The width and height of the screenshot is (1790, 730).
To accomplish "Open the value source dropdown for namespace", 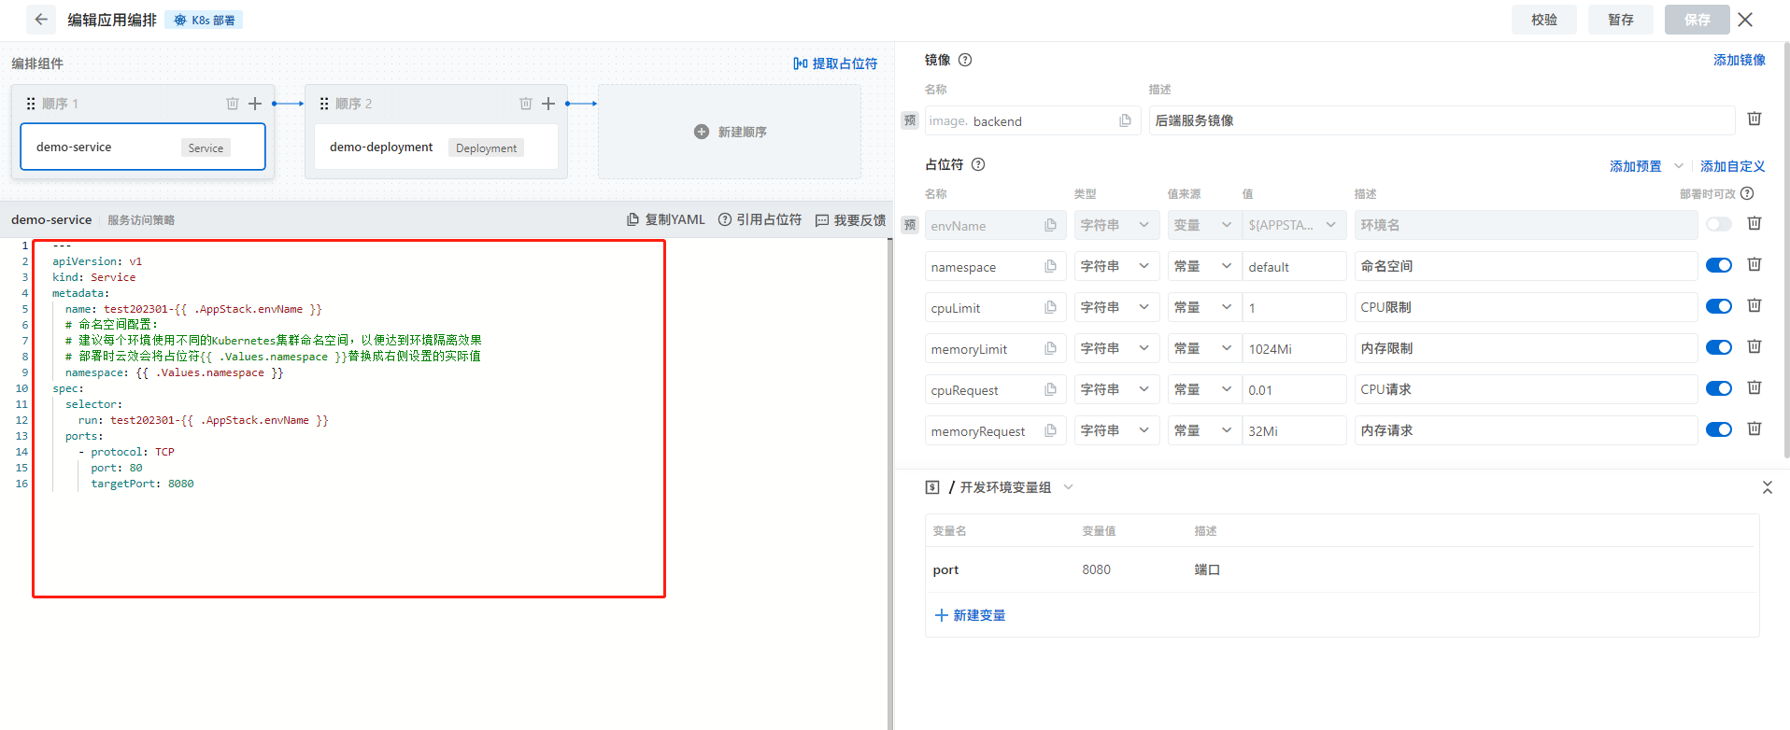I will [1204, 266].
